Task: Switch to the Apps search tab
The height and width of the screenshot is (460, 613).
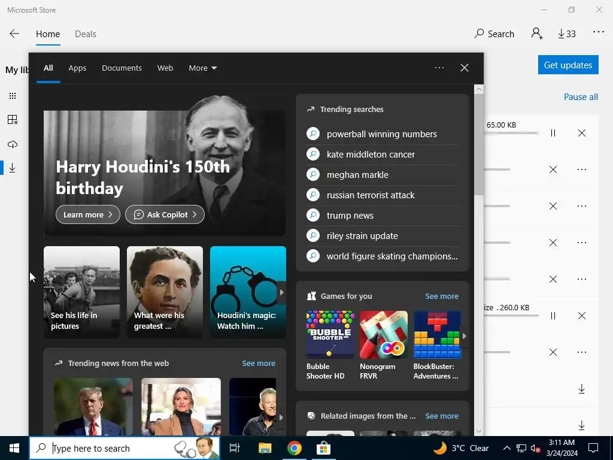Action: pos(77,68)
